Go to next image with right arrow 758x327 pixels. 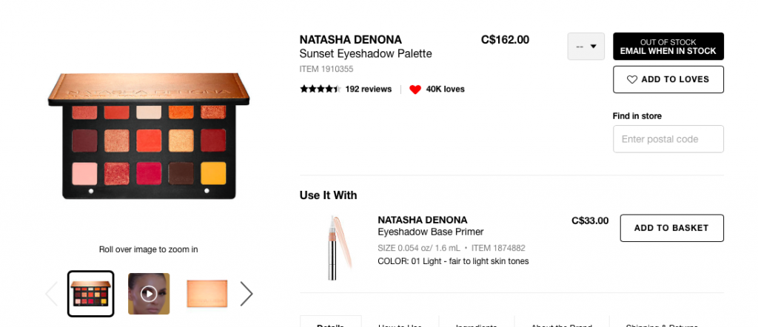coord(246,294)
